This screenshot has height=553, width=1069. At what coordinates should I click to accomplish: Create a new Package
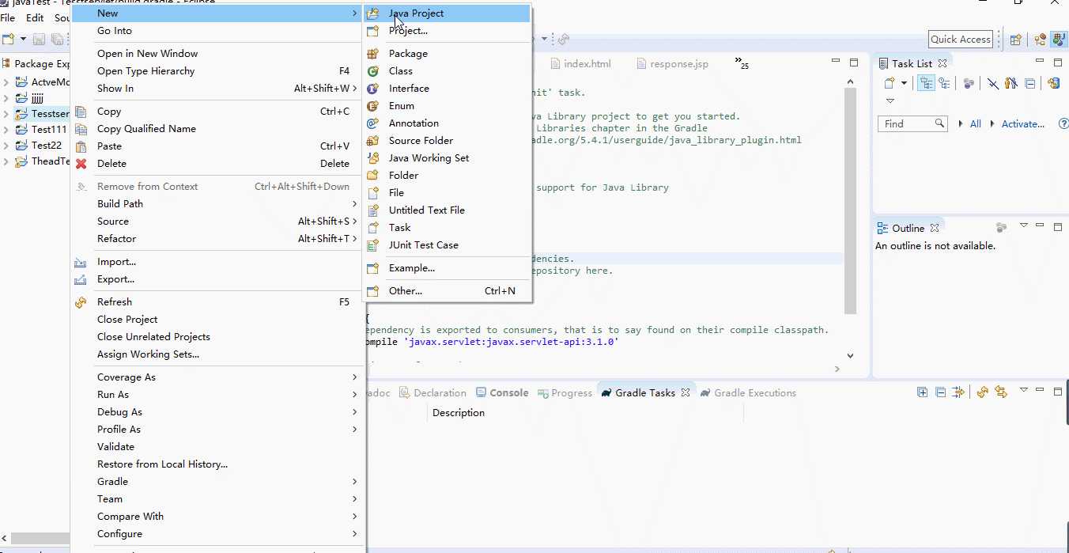(447, 54)
